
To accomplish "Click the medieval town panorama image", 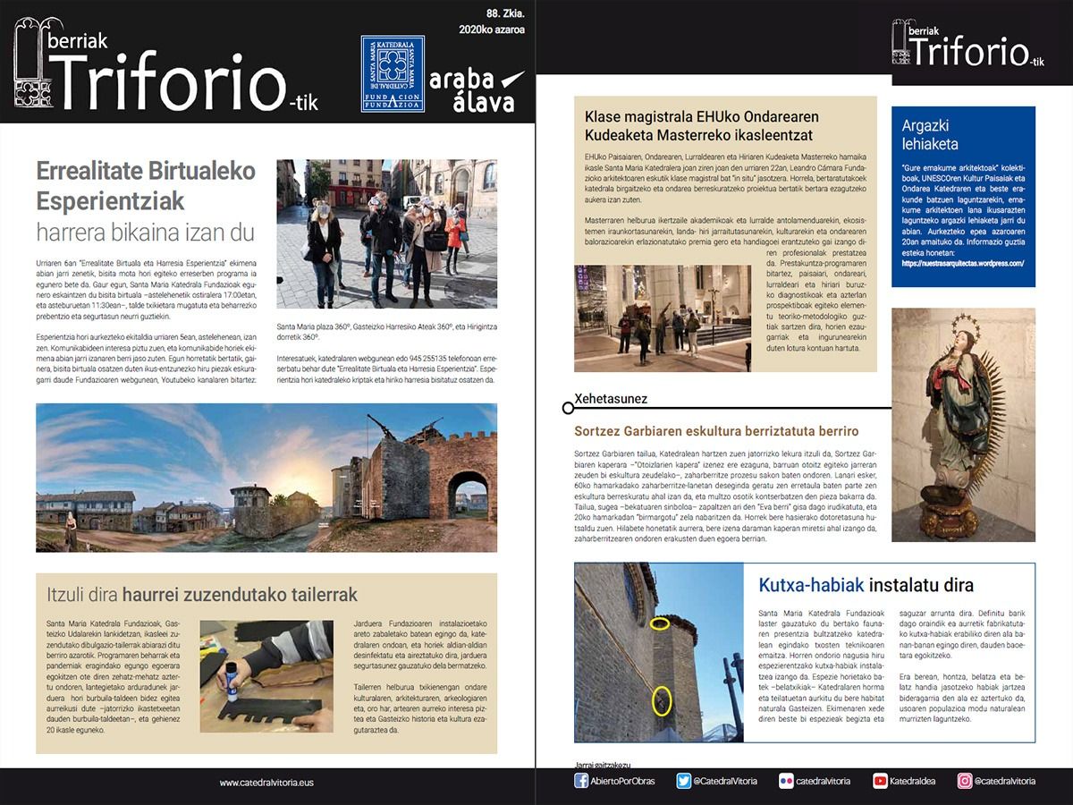I will pos(266,477).
